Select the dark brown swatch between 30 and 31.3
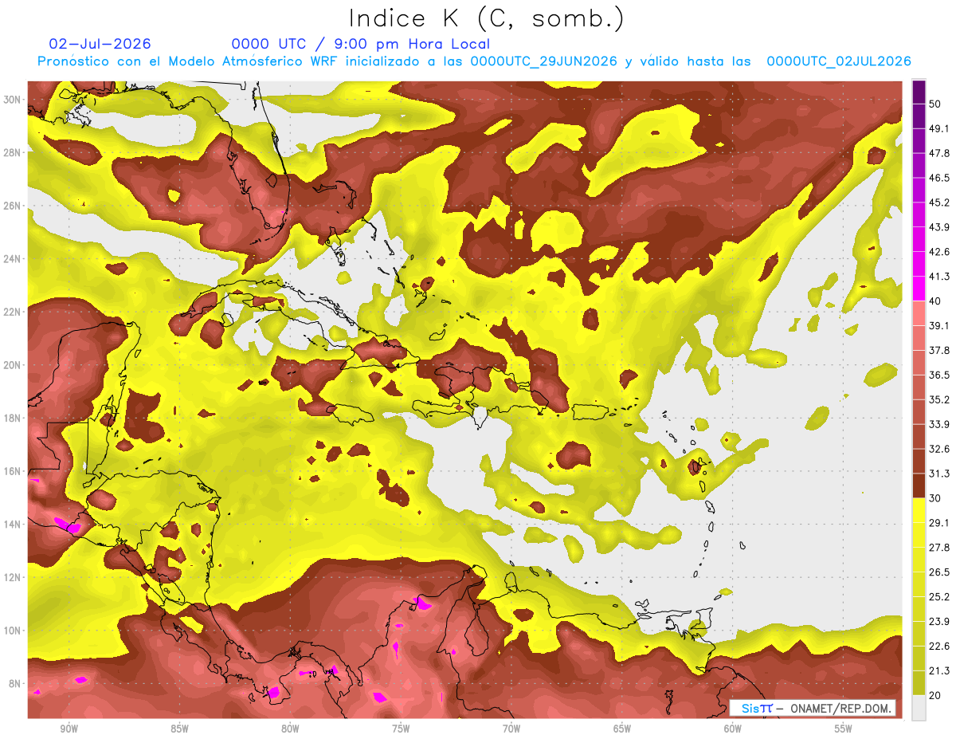956x739 pixels. click(919, 485)
